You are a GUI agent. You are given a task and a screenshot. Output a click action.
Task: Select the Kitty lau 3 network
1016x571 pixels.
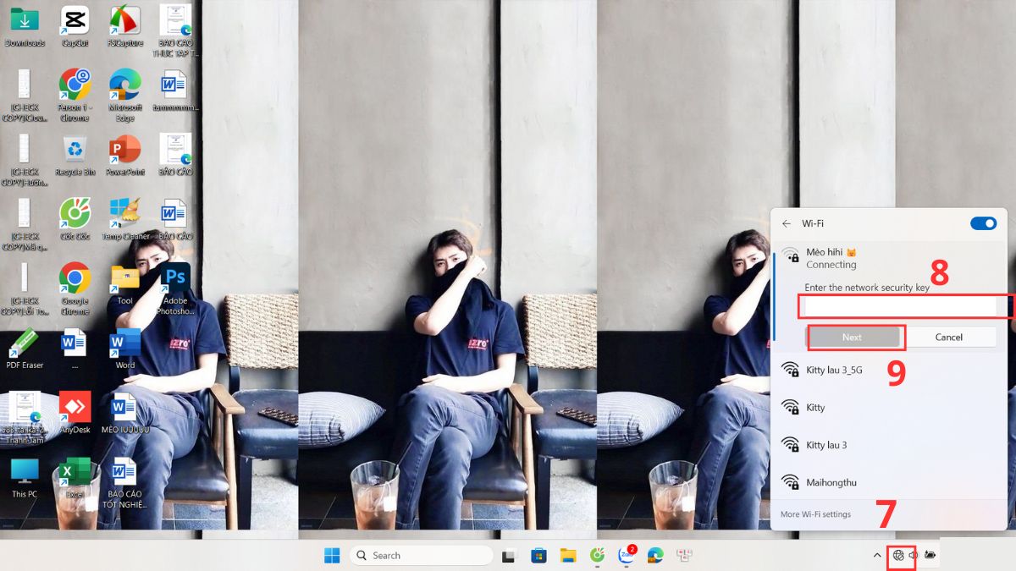(x=889, y=445)
